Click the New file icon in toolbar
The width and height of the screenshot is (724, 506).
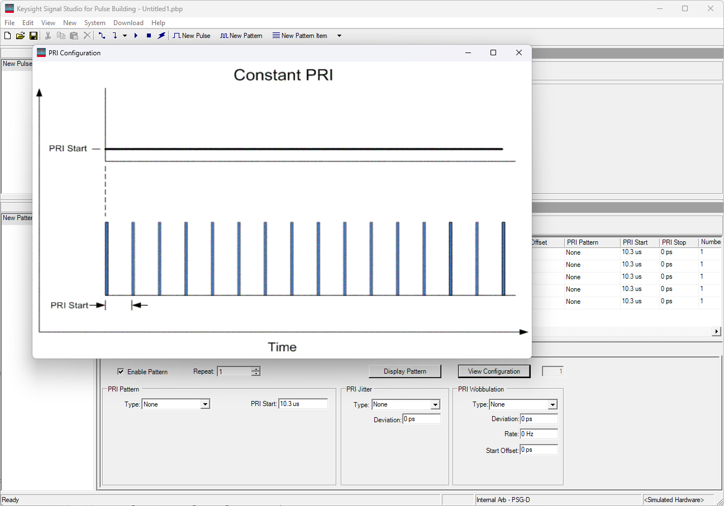point(7,36)
